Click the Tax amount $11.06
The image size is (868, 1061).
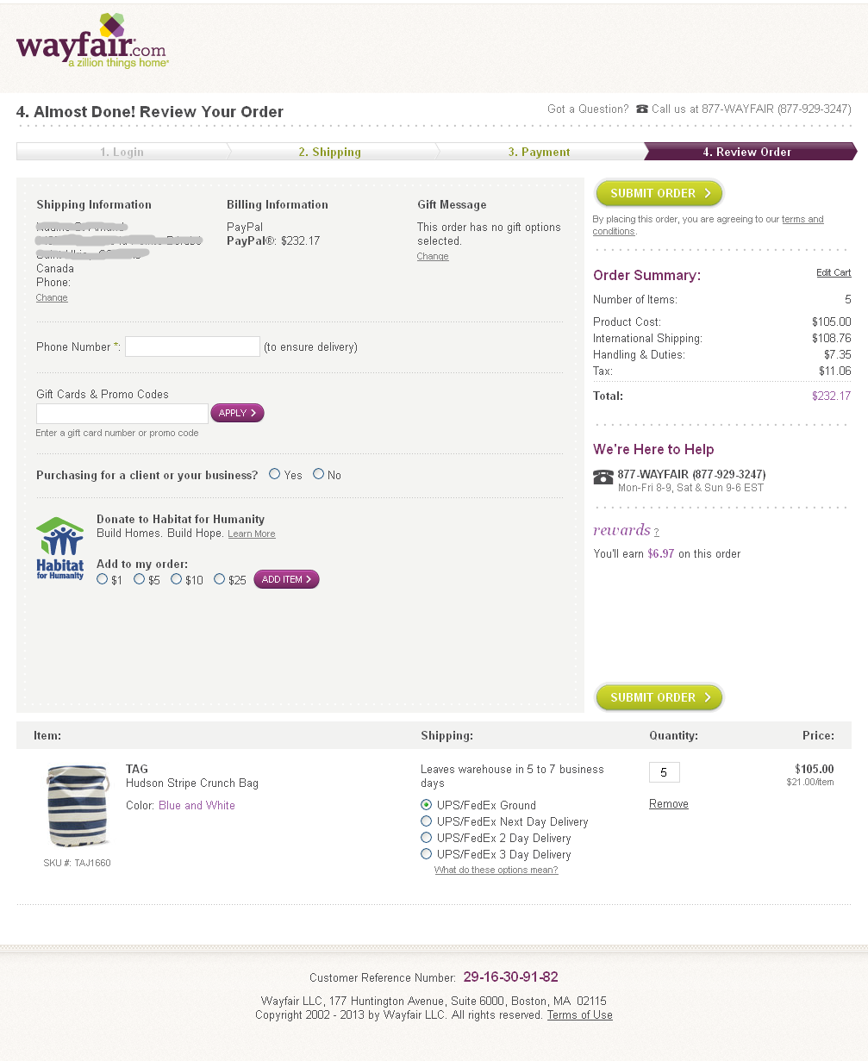point(834,371)
